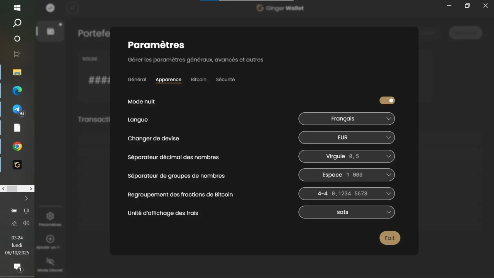Open the Regroupement des fractions 4-4 dropdown
The width and height of the screenshot is (494, 278).
[347, 193]
